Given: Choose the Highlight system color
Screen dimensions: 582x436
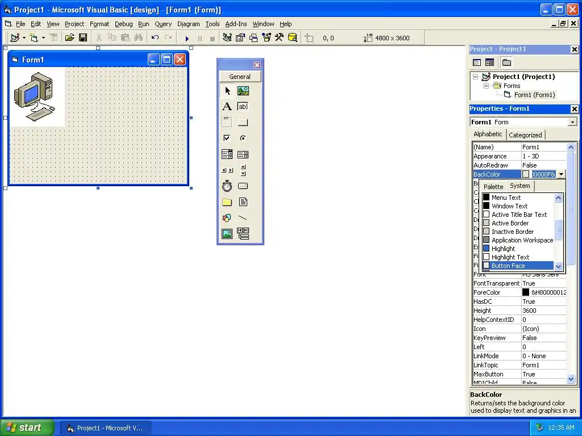Looking at the screenshot, I should [x=518, y=249].
